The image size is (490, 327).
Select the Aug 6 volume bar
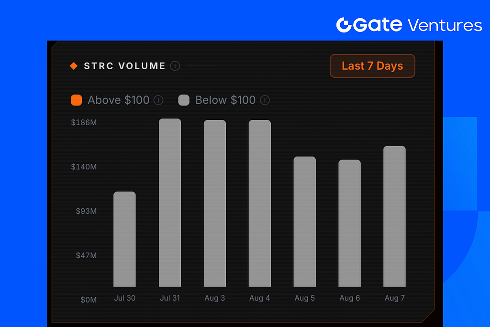pos(349,223)
